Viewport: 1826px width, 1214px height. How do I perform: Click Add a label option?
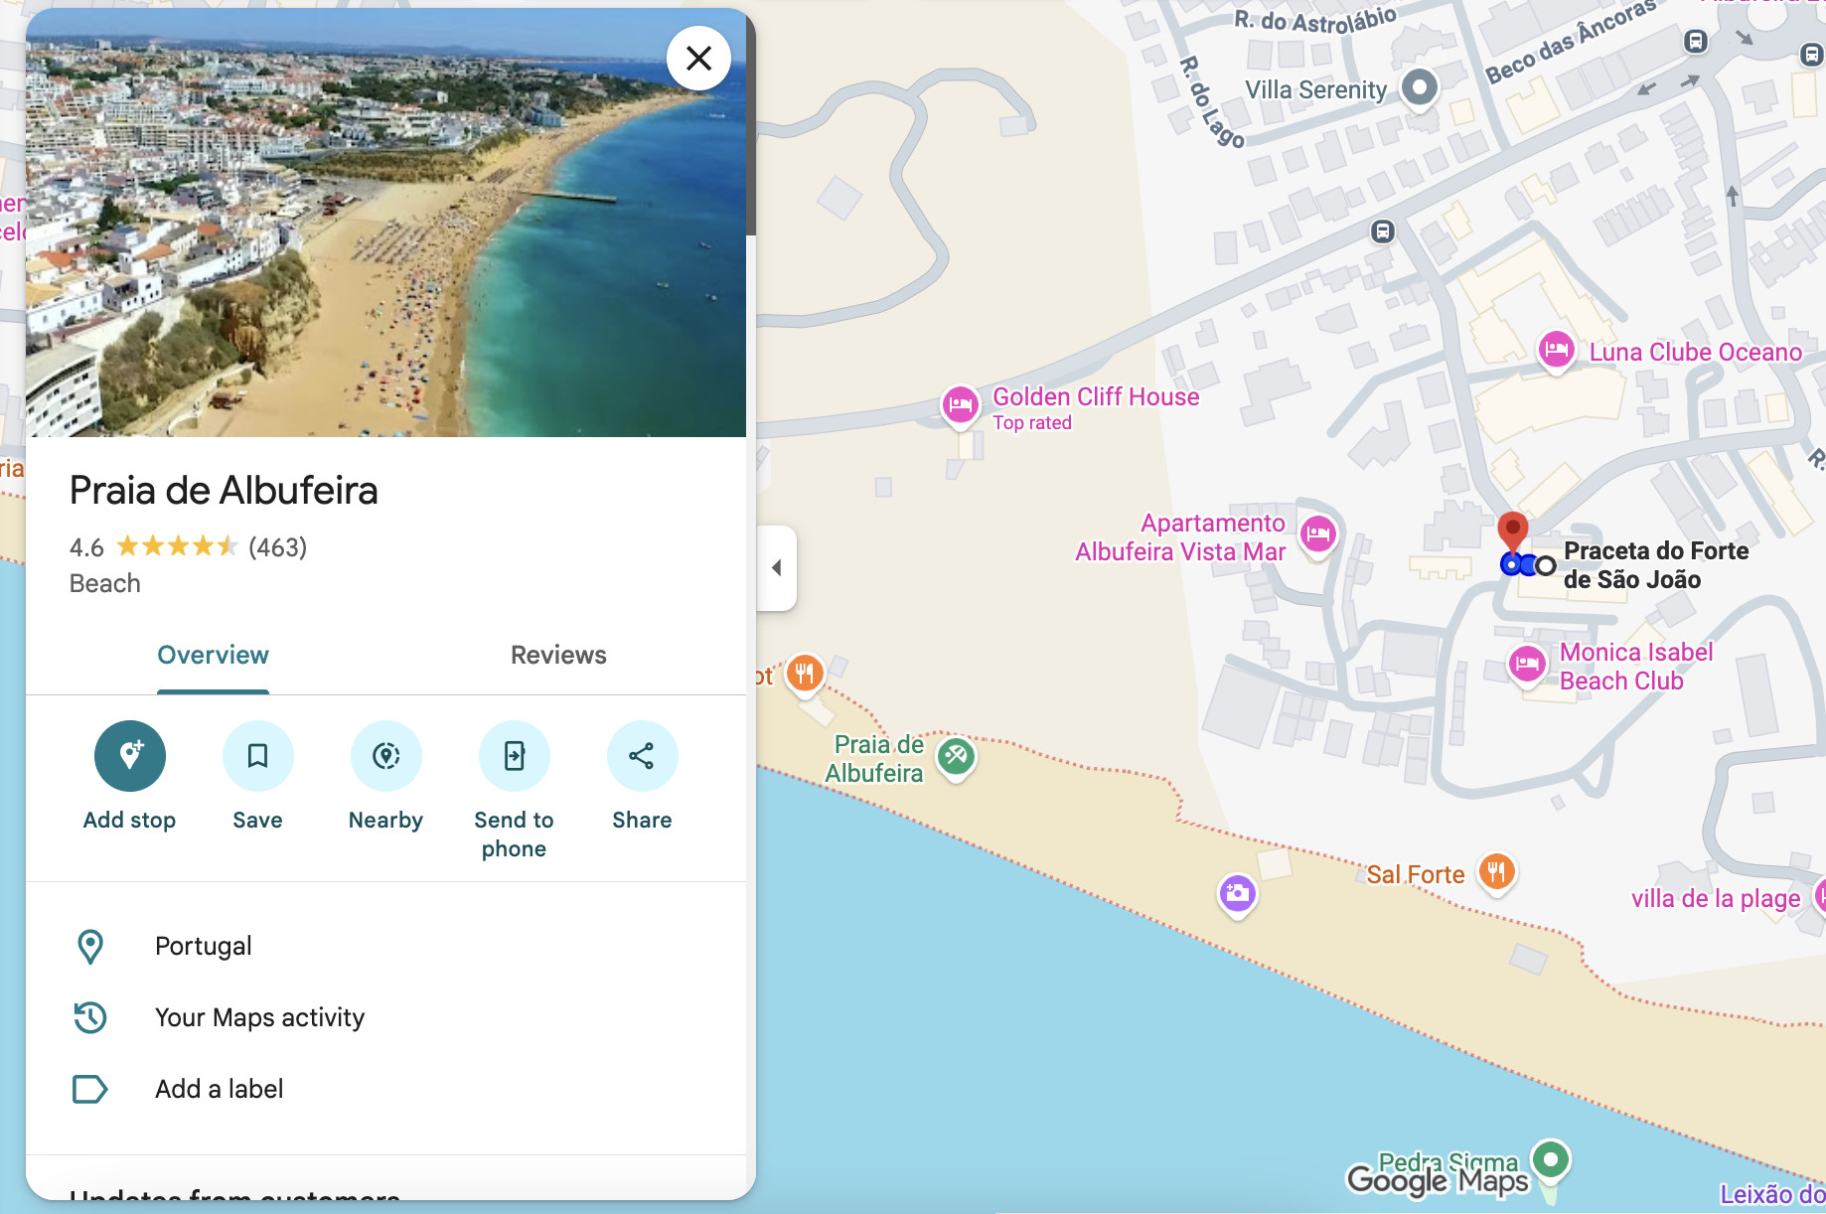(x=219, y=1089)
